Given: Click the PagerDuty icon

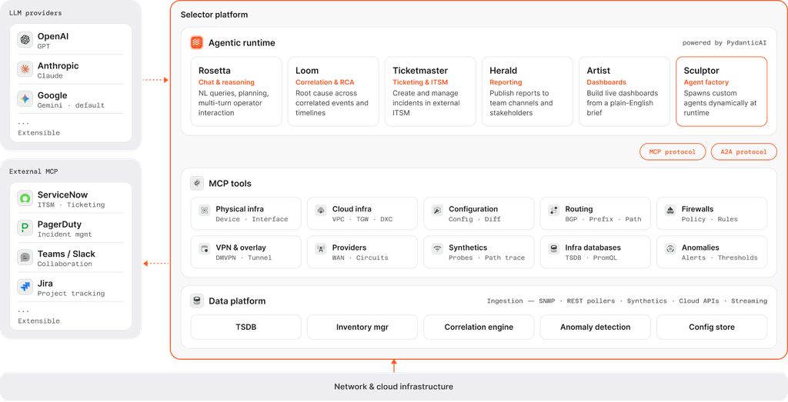Looking at the screenshot, I should click(x=25, y=228).
